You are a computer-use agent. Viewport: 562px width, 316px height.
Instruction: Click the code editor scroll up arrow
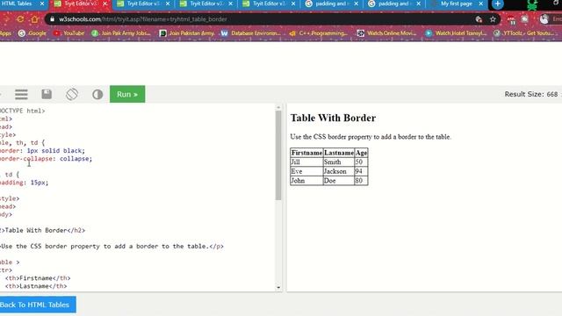point(278,107)
